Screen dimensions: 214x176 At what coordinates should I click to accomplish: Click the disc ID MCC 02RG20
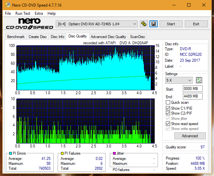[x=191, y=55]
